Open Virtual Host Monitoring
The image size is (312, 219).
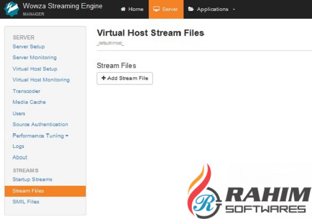click(41, 80)
